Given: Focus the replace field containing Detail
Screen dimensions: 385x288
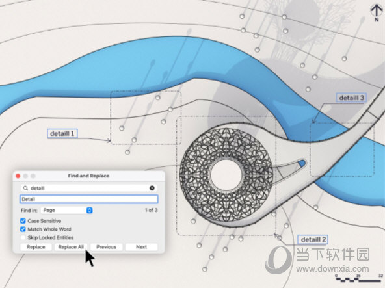Looking at the screenshot, I should [x=88, y=199].
